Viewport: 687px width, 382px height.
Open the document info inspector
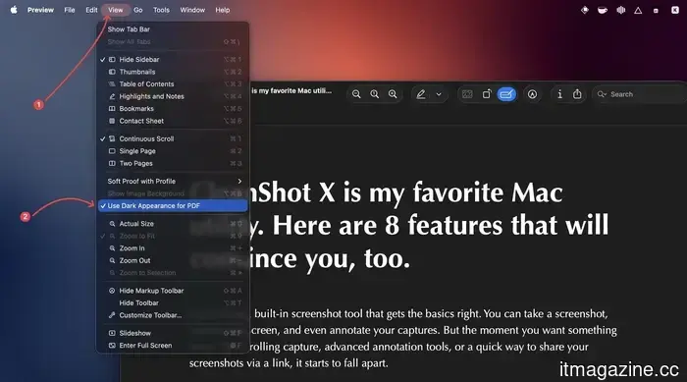[559, 94]
